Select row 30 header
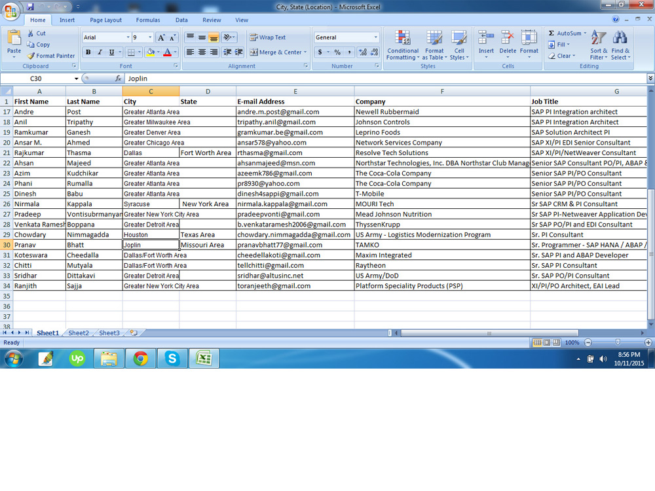Screen dimensions: 655x491 click(7, 245)
